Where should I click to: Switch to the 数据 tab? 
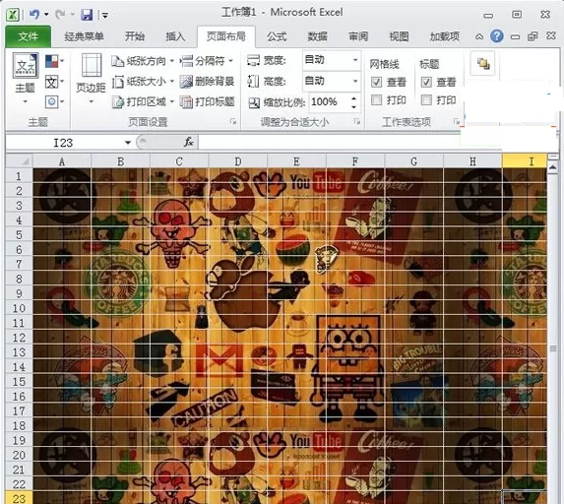(x=317, y=36)
